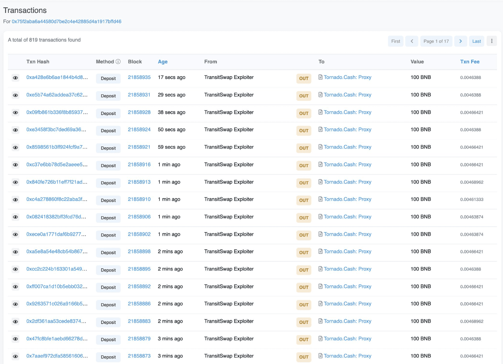This screenshot has width=503, height=364.
Task: Click the Txn Fee column header
Action: tap(469, 62)
